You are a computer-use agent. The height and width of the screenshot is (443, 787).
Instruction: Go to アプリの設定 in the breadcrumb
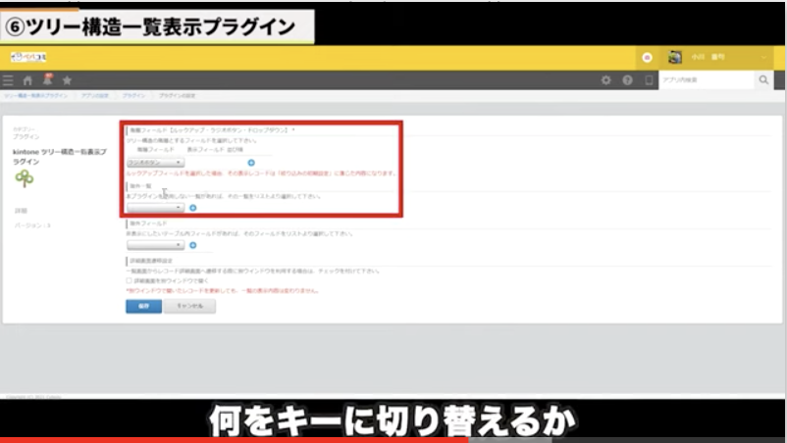[x=94, y=96]
